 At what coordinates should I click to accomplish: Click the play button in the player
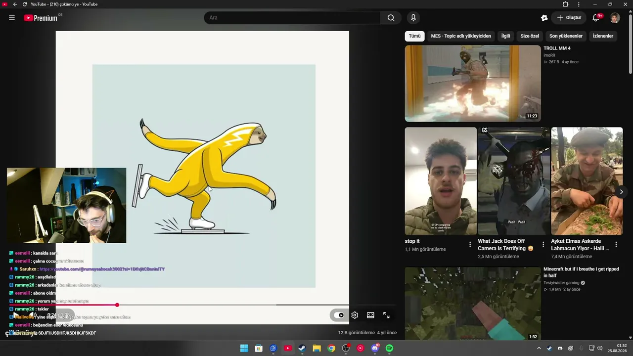pyautogui.click(x=16, y=315)
